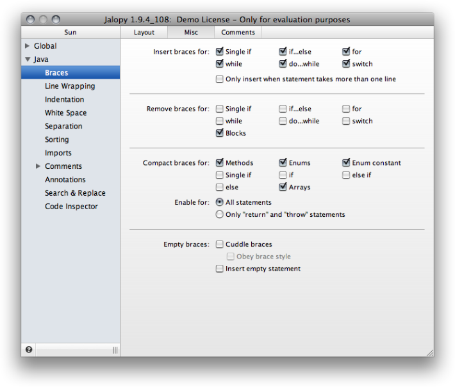The image size is (455, 387).
Task: Check Remove braces for switch
Action: pos(346,121)
